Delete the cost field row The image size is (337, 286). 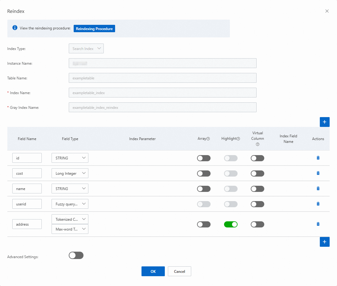tap(318, 173)
